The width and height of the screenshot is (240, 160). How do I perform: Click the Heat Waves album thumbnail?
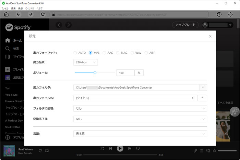point(9,151)
